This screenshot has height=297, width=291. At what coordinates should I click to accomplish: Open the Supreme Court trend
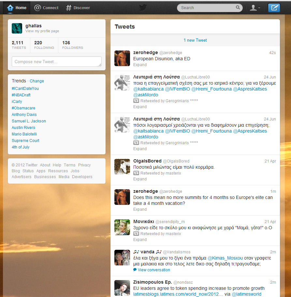tap(25, 141)
